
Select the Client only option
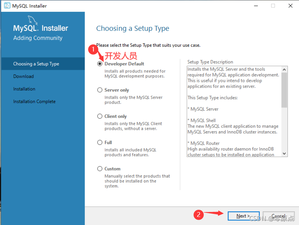pos(100,116)
